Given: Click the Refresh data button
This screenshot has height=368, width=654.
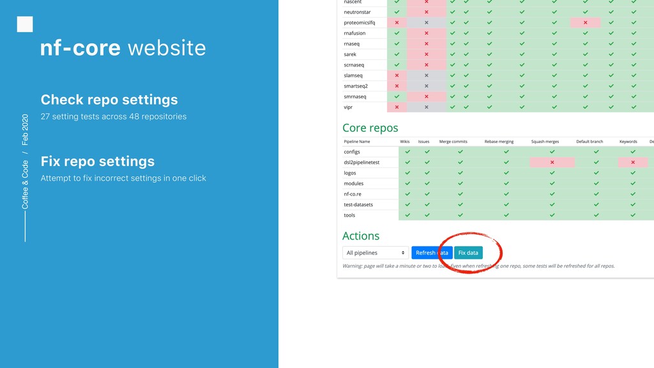Looking at the screenshot, I should (432, 252).
